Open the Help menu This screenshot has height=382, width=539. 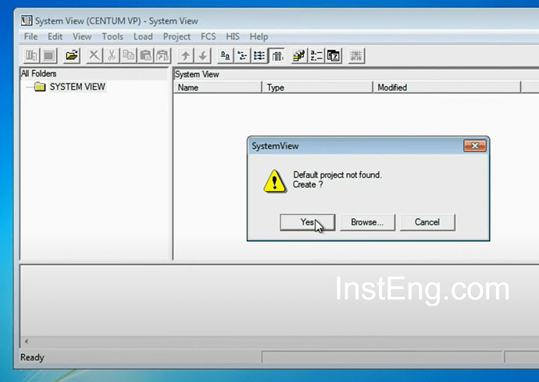point(259,37)
